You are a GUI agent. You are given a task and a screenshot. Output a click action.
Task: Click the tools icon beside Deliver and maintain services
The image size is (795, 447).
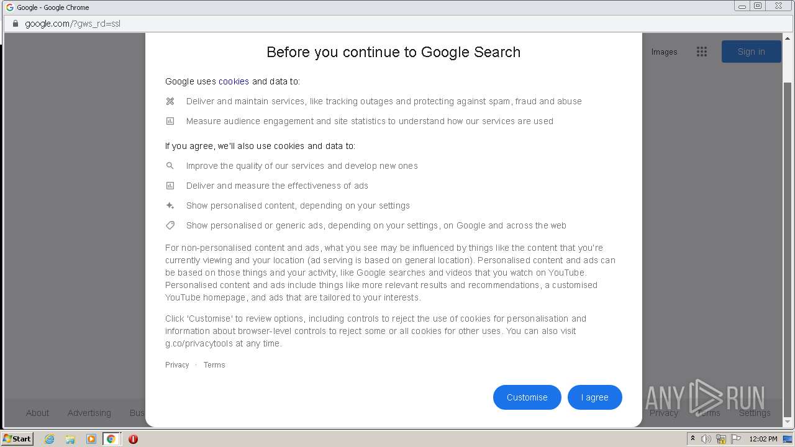click(x=170, y=101)
